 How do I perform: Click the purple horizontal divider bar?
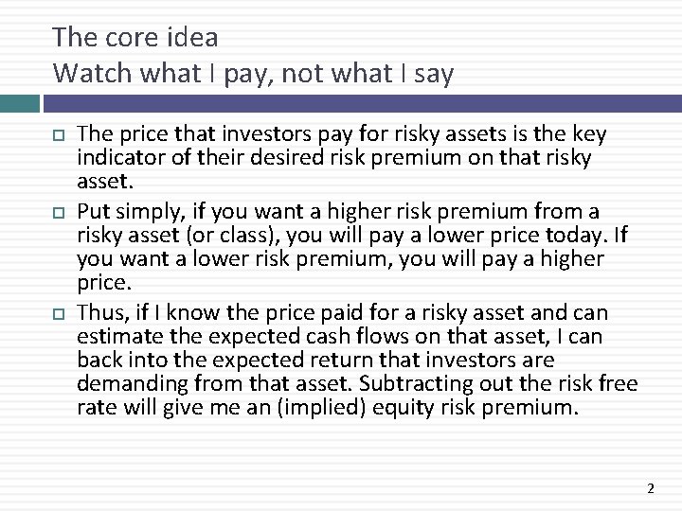363,103
